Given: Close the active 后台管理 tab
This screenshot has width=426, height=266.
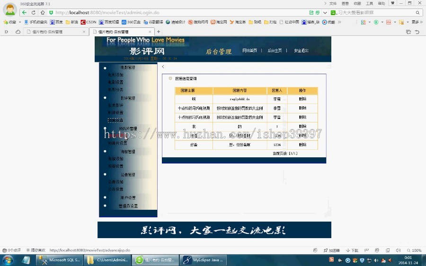Looking at the screenshot, I should 150,32.
